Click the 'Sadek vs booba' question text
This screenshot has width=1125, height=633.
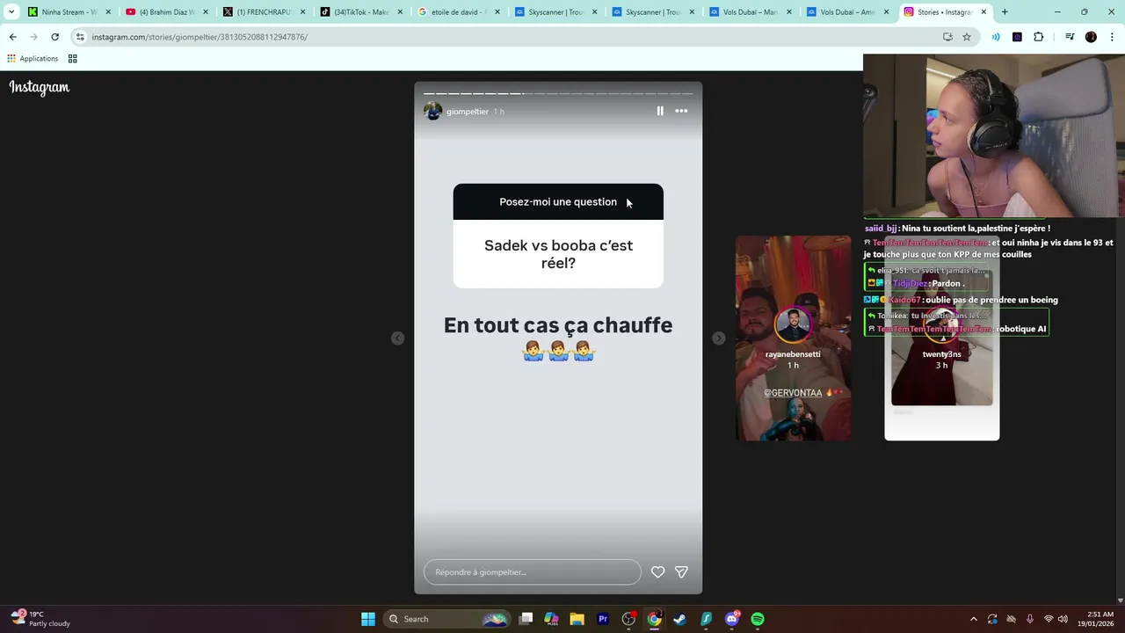558,254
